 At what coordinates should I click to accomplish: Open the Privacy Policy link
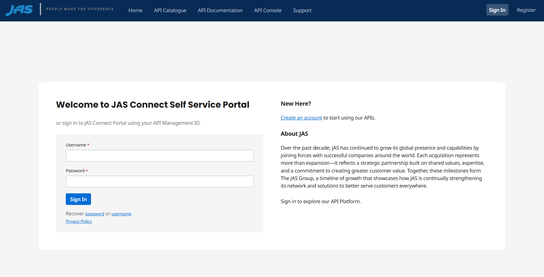[79, 221]
